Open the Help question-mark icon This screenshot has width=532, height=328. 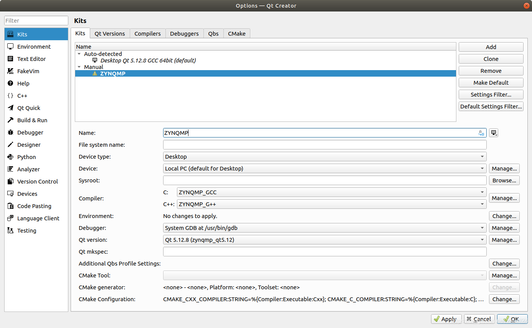pyautogui.click(x=11, y=83)
